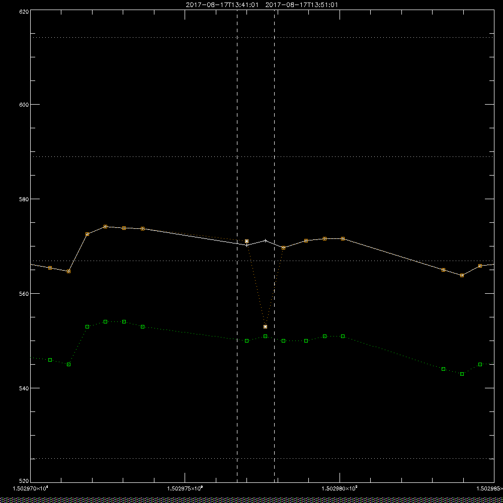Click the 620 y-axis label
Image resolution: width=503 pixels, height=503 pixels.
(24, 11)
